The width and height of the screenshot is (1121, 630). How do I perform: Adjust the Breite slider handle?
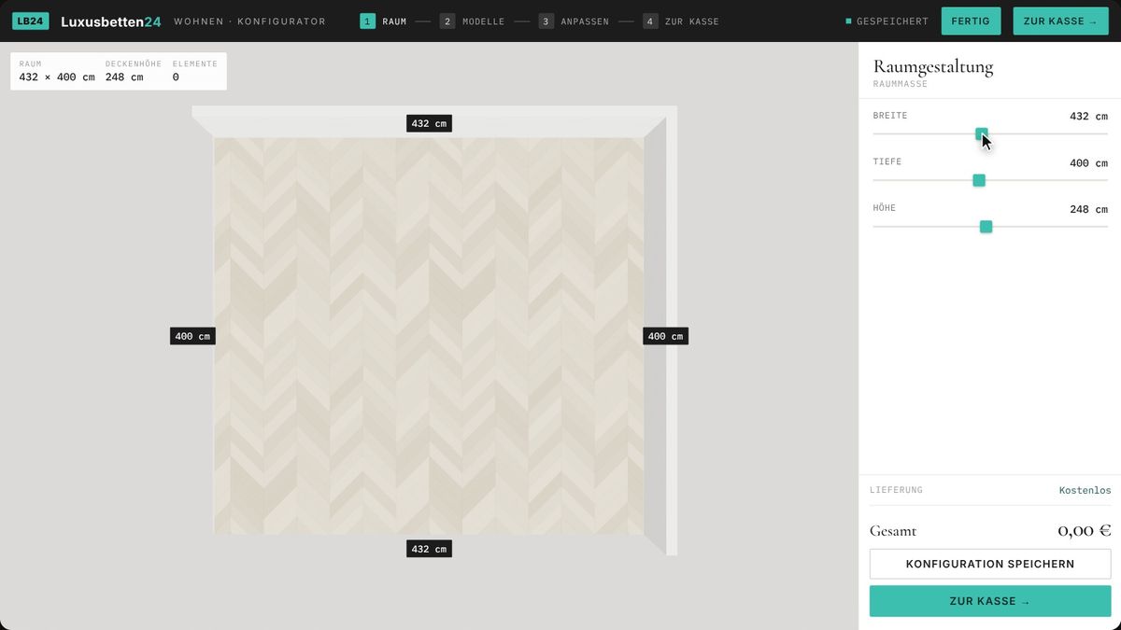(x=982, y=134)
